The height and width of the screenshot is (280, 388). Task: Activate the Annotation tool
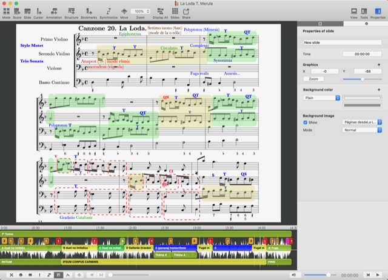point(54,12)
